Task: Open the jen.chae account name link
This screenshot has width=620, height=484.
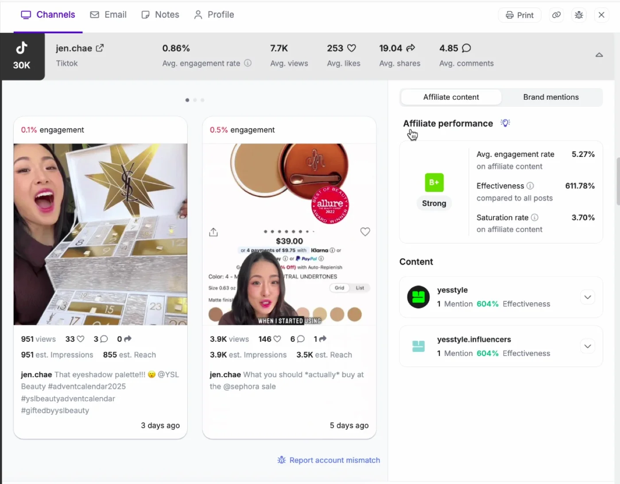Action: click(x=74, y=48)
